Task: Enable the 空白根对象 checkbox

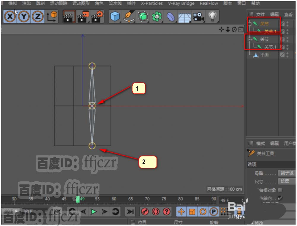Action: (x=280, y=190)
